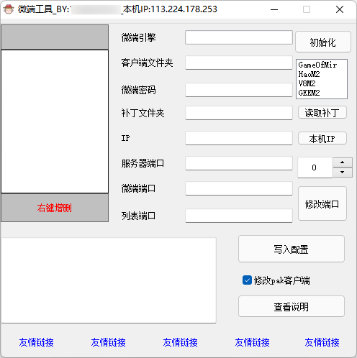Click the app icon in the title bar
Image resolution: width=357 pixels, height=358 pixels.
[9, 9]
